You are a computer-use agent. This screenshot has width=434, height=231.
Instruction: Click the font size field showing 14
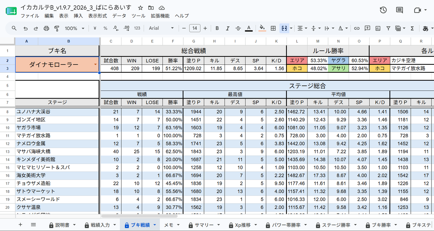(195, 28)
